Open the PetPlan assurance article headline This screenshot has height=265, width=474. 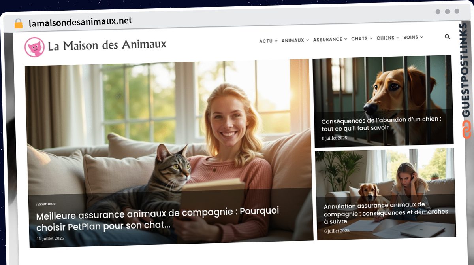coord(158,219)
